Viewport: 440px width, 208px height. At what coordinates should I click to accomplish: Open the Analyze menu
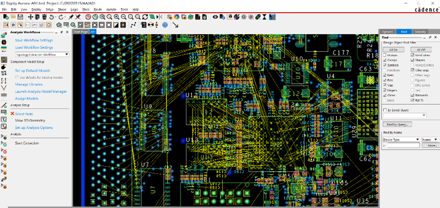[111, 9]
